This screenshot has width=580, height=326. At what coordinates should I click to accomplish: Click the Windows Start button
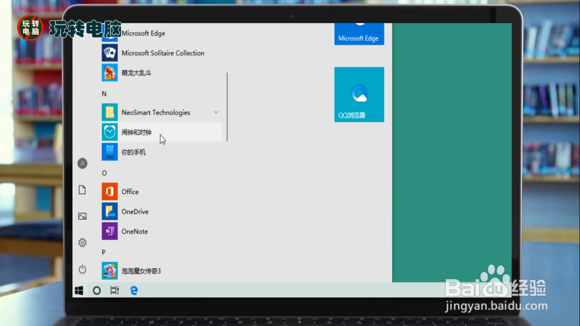coord(79,291)
